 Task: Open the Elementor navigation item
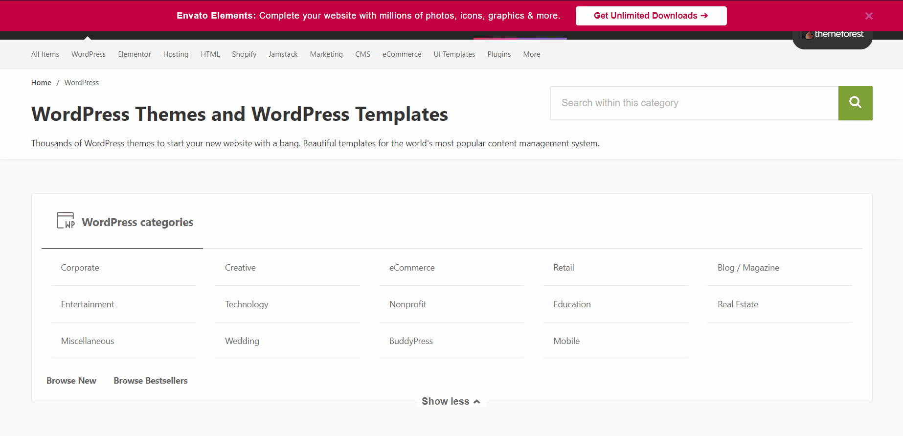pos(134,54)
